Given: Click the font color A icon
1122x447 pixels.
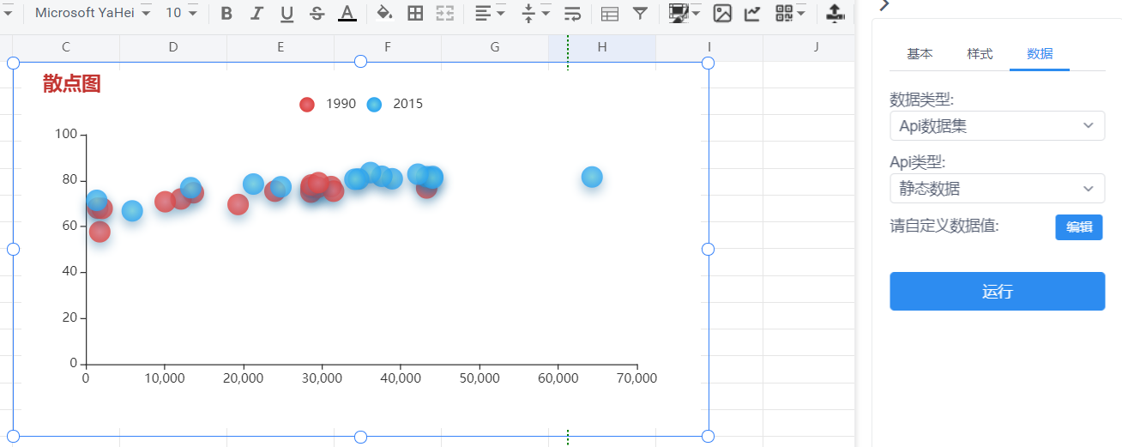Looking at the screenshot, I should point(347,14).
